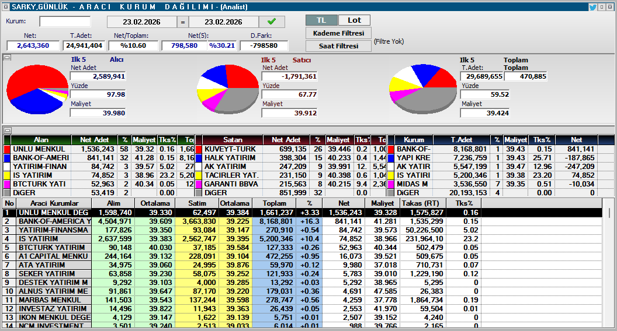
Task: Sort totals table by Kurum header
Action: [x=414, y=140]
